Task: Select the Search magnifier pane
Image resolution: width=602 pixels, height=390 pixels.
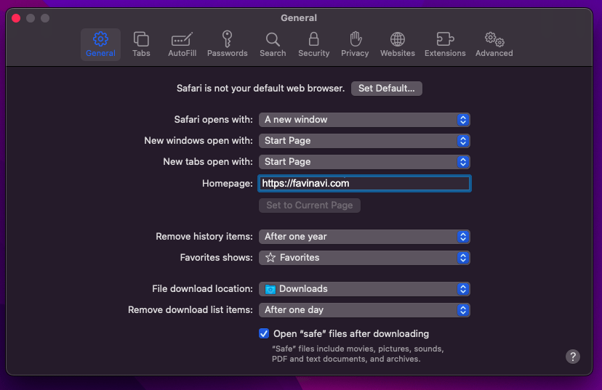Action: point(273,44)
